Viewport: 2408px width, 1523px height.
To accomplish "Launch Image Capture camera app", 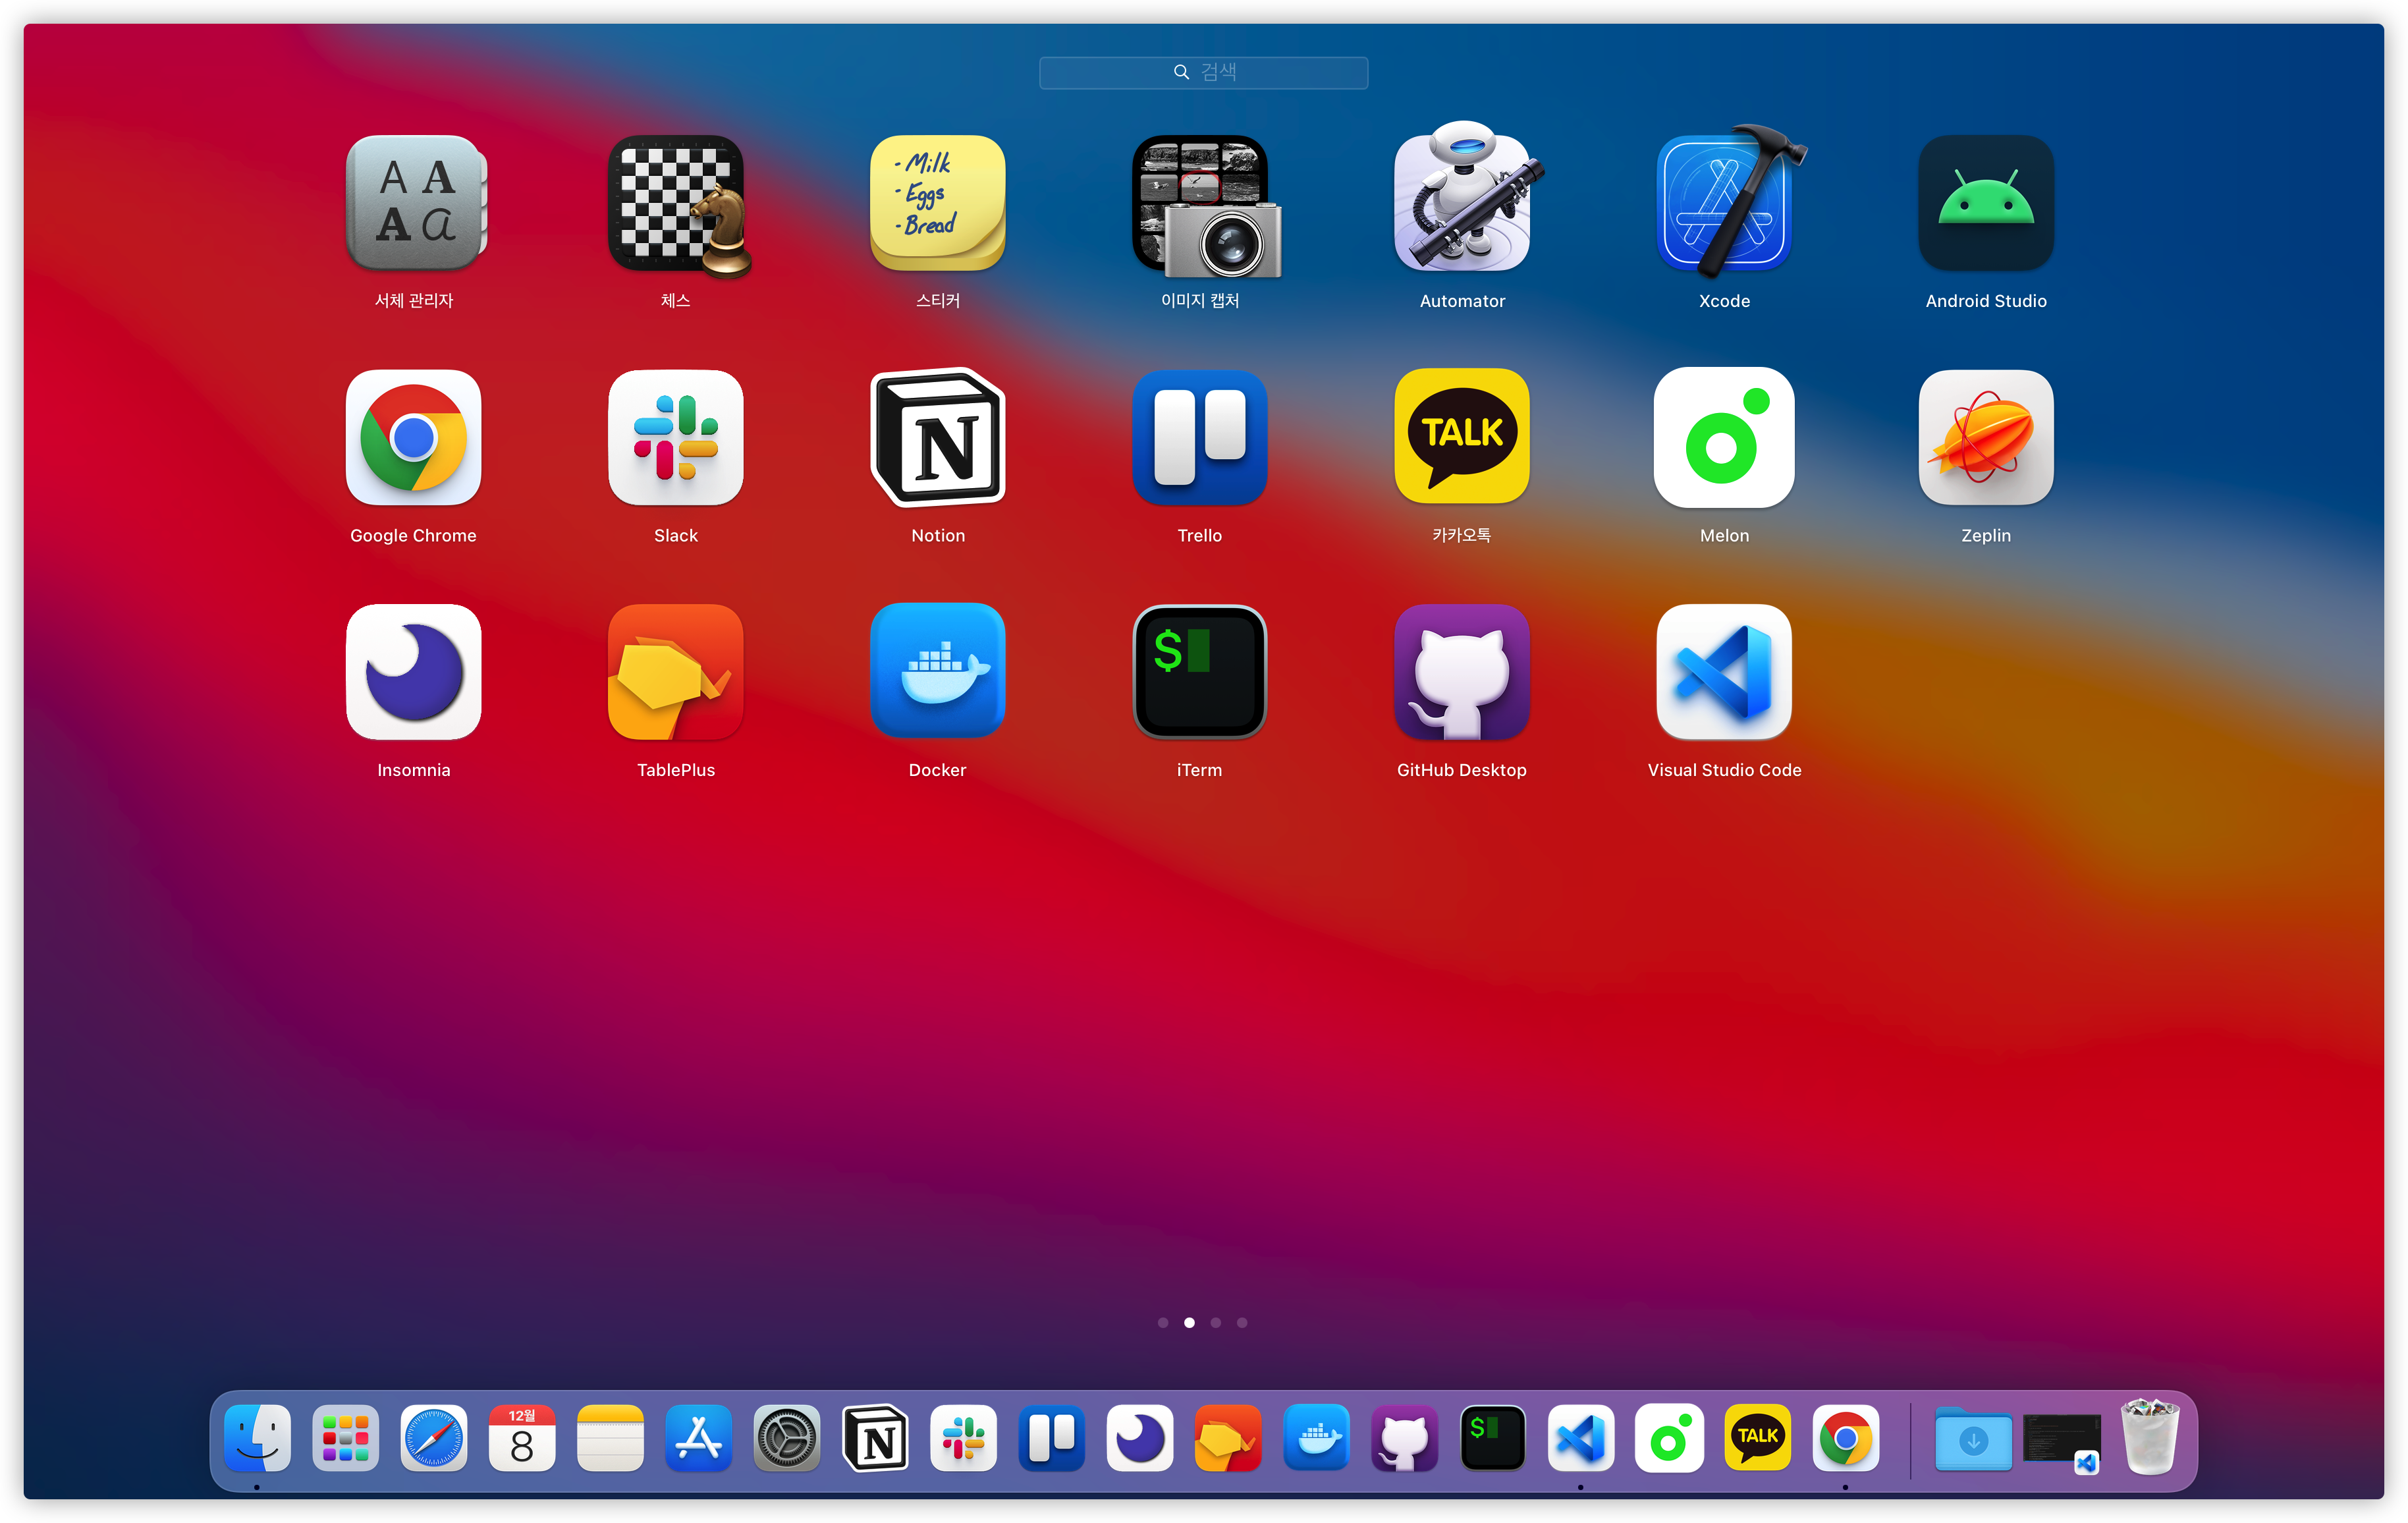I will (1200, 204).
